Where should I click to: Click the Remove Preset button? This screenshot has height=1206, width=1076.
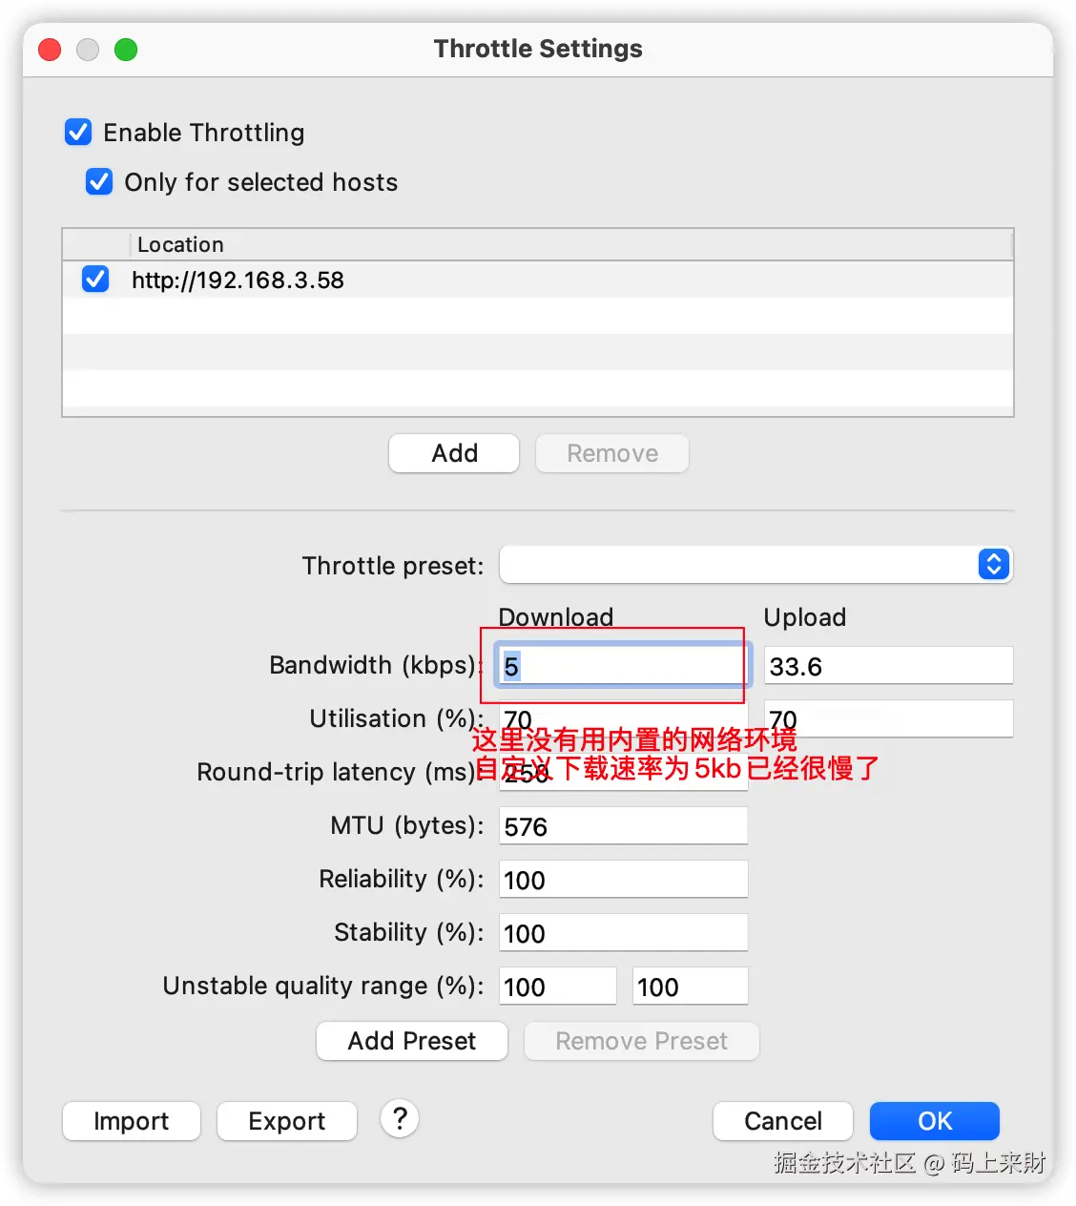point(641,1041)
